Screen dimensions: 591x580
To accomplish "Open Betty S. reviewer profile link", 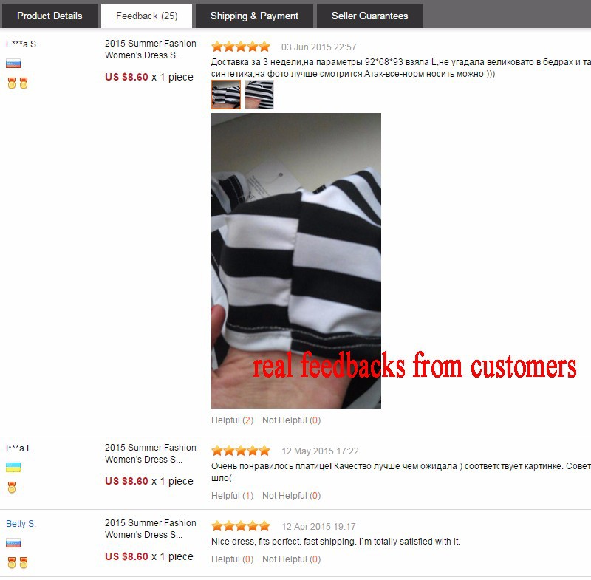I will click(x=21, y=523).
